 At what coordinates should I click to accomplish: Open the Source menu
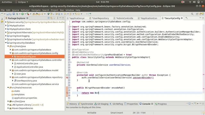(16, 10)
